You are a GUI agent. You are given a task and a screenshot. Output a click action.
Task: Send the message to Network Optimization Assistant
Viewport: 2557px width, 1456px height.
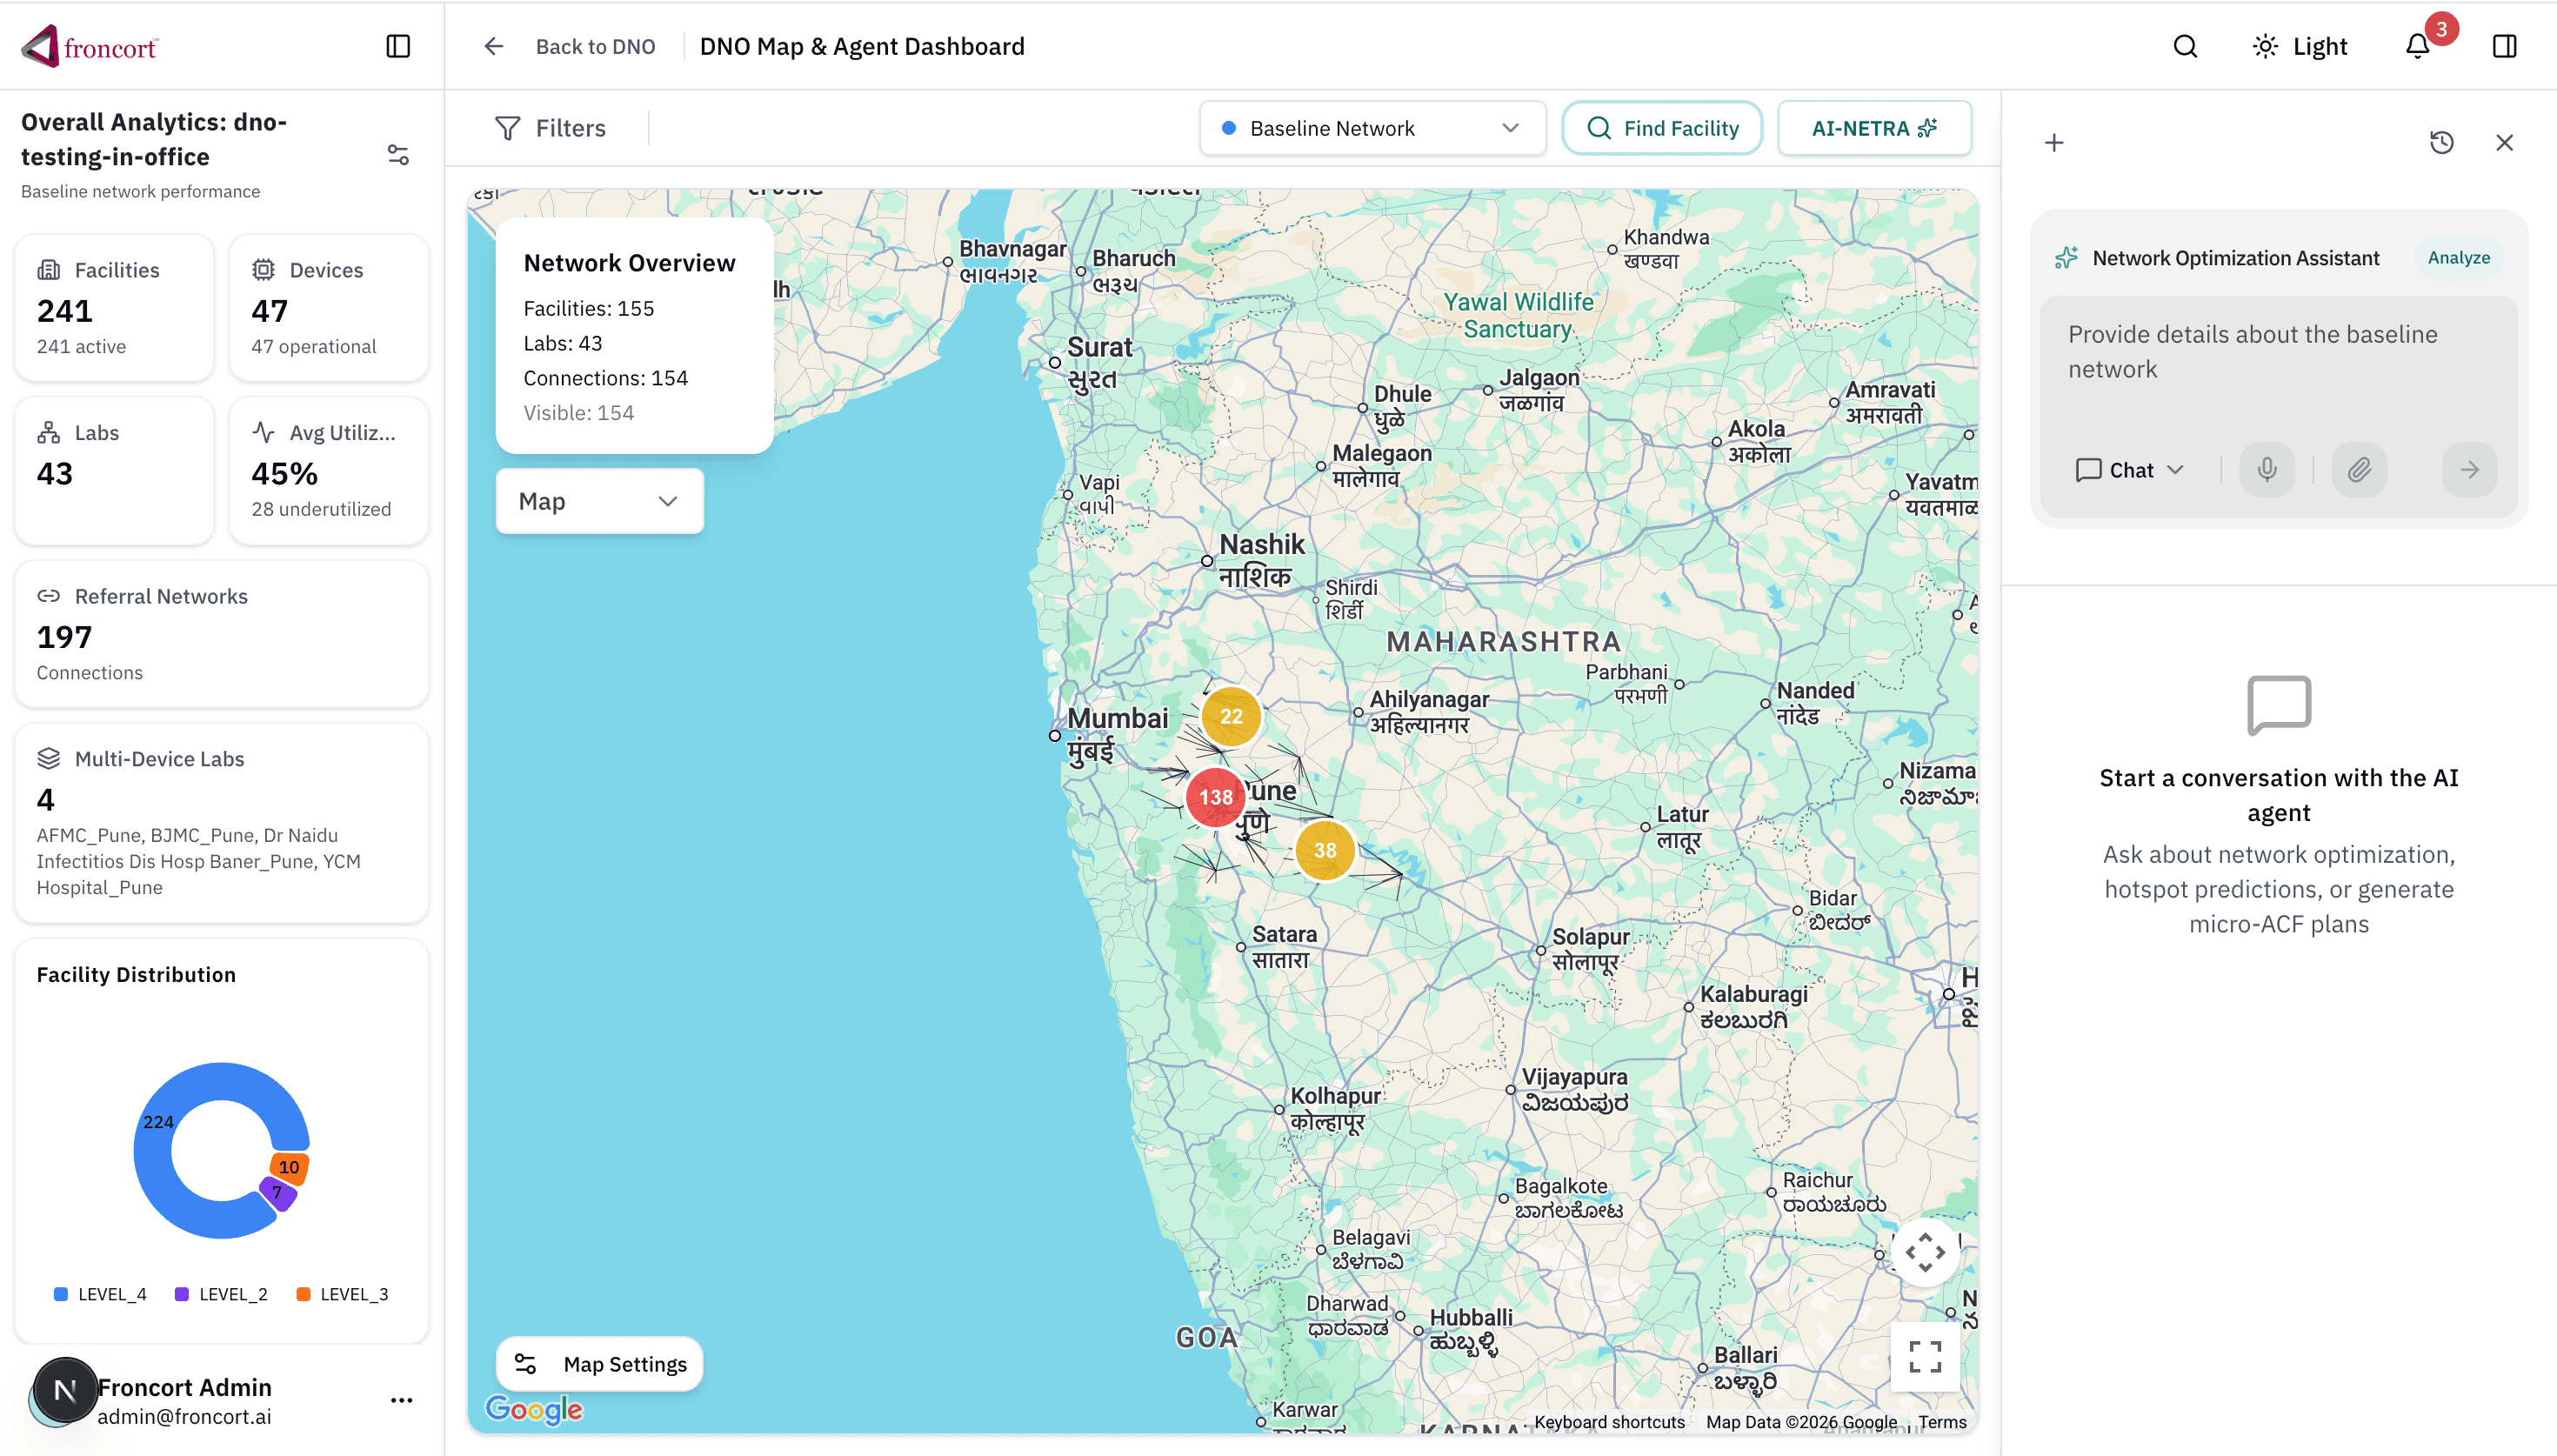(x=2468, y=470)
